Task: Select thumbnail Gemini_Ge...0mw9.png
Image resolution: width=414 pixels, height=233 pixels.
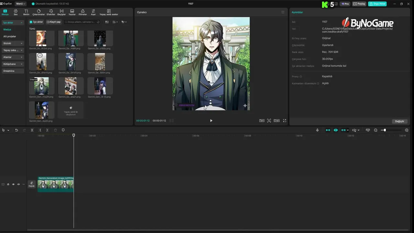Action: [x=71, y=62]
